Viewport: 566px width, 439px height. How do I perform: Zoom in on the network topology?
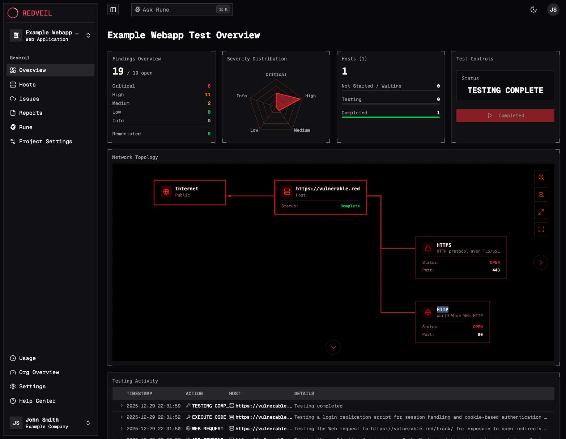pos(541,177)
